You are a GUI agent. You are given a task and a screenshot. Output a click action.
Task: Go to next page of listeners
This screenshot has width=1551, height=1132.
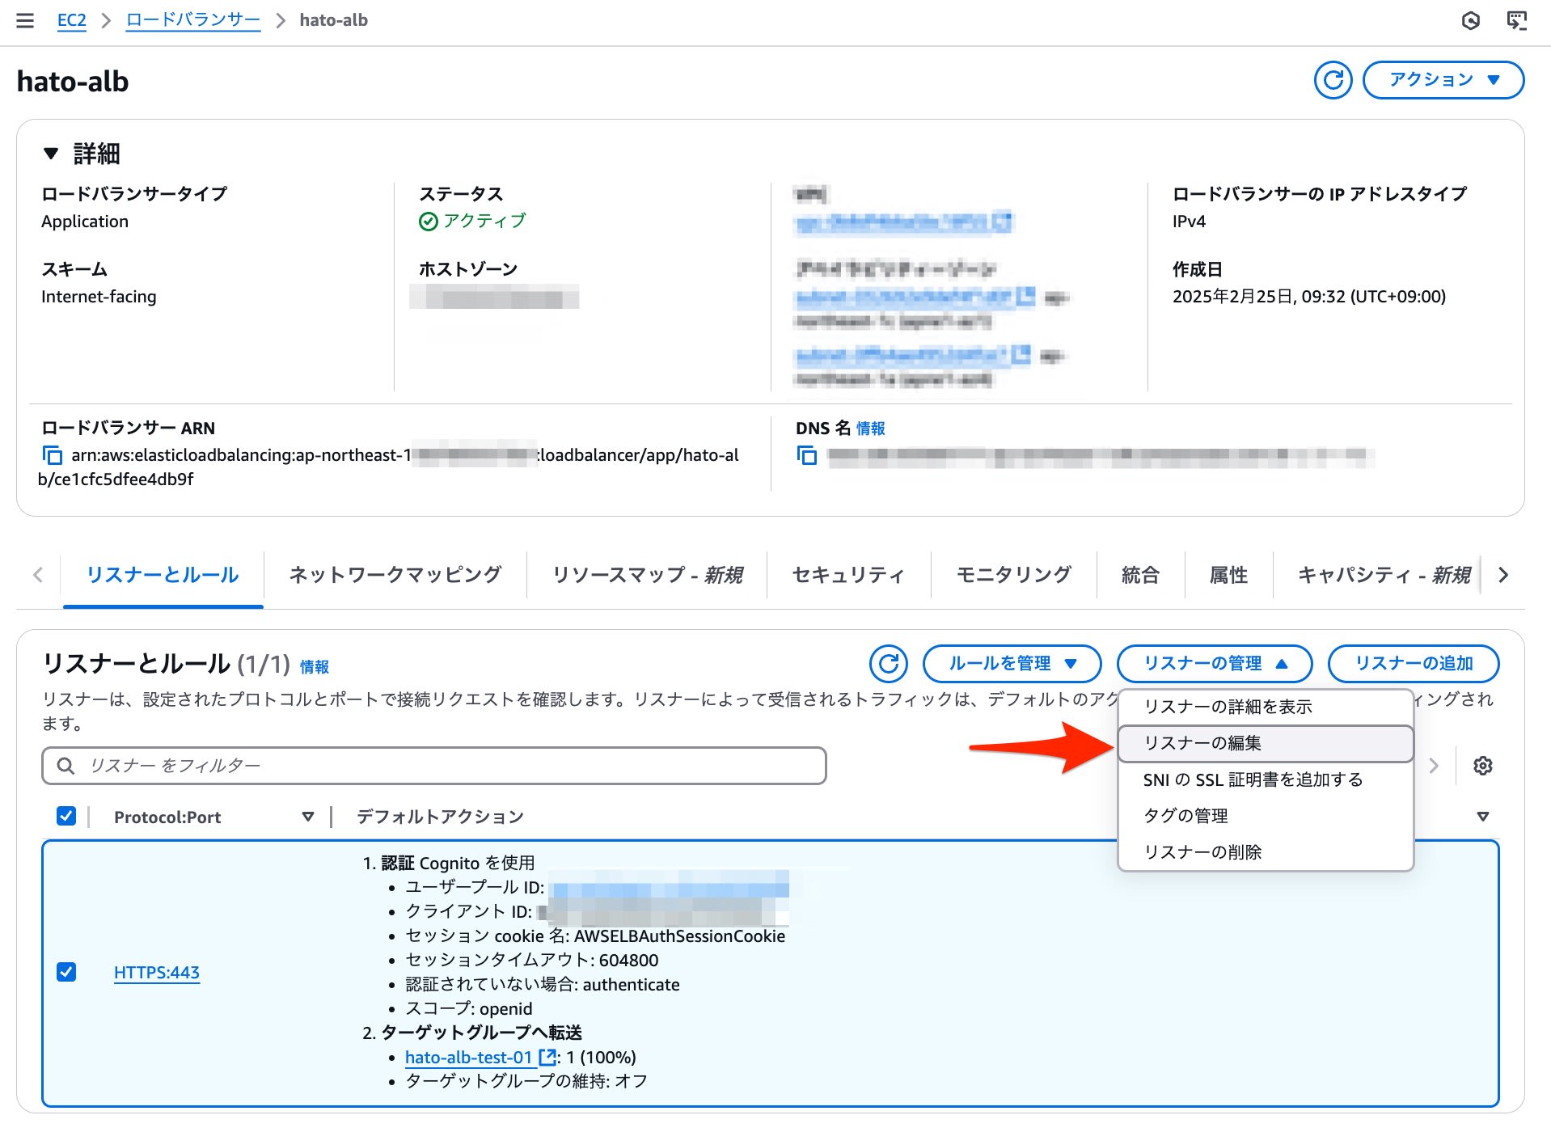1434,766
